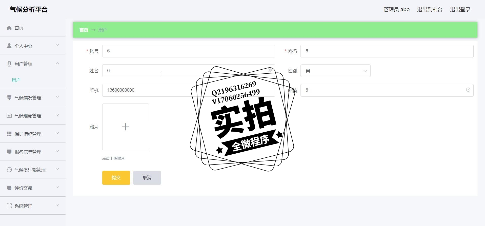The height and width of the screenshot is (226, 485).
Task: Click the home icon beside 首页
Action: (9, 28)
